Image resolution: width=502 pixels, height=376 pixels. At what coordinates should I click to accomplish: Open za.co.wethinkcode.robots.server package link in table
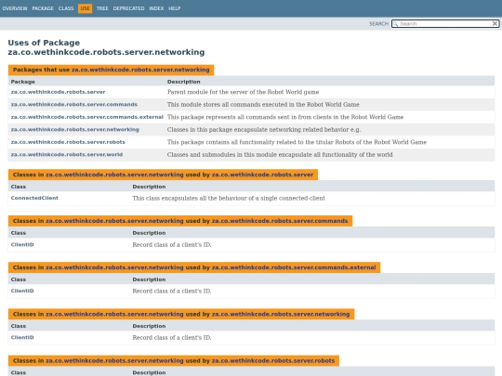coord(58,92)
